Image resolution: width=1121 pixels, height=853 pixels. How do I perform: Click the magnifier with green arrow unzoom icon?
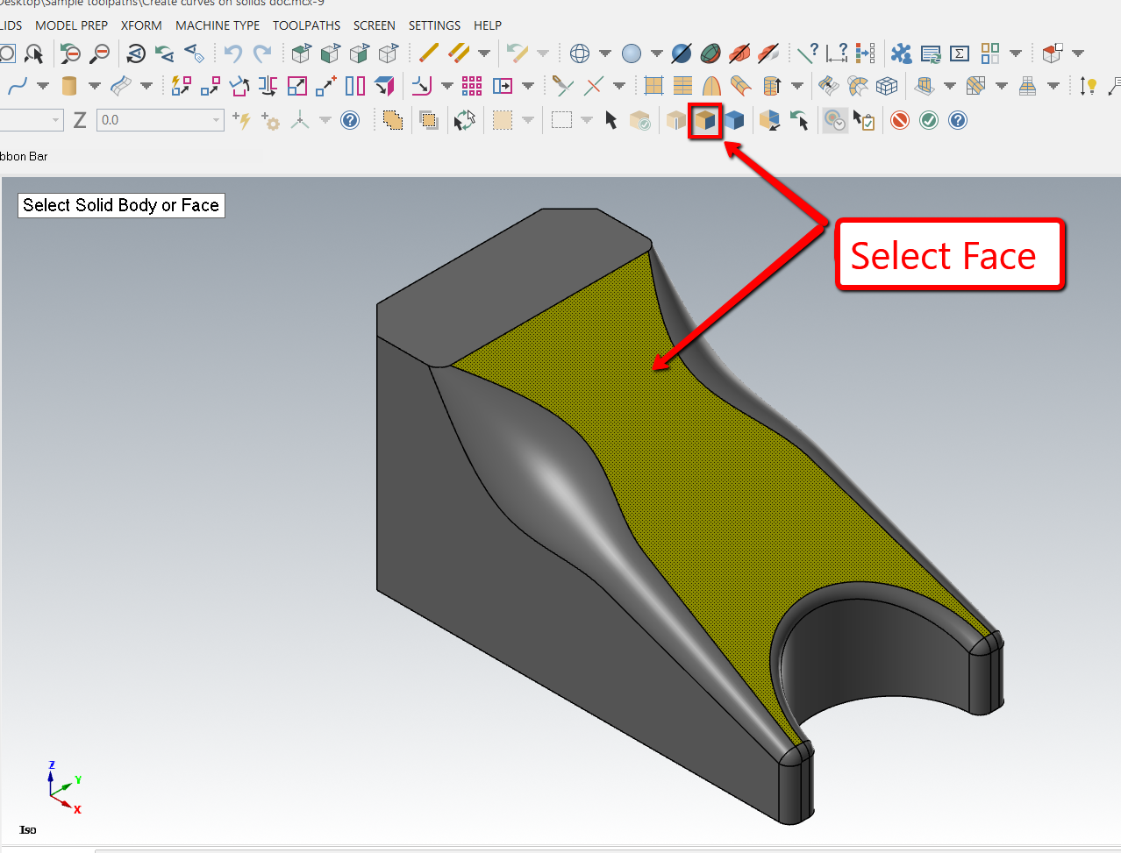(x=70, y=53)
